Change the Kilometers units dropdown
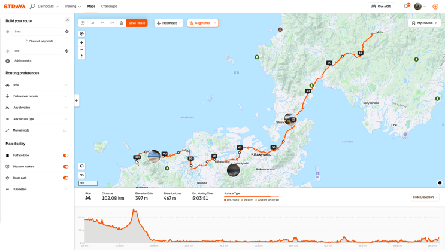Viewport: 445px width, 250px height. (x=37, y=190)
